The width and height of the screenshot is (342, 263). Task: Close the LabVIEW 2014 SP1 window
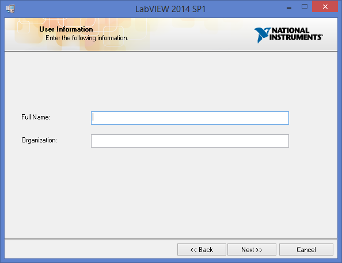[325, 7]
